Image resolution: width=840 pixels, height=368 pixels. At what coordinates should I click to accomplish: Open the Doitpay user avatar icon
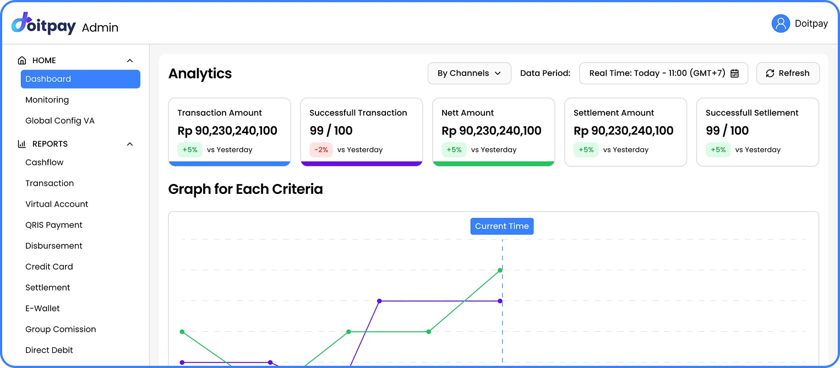781,24
